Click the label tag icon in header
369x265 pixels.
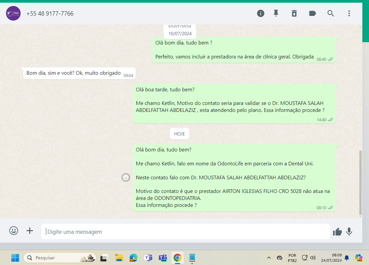312,13
